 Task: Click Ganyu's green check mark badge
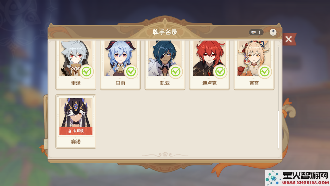[131, 71]
